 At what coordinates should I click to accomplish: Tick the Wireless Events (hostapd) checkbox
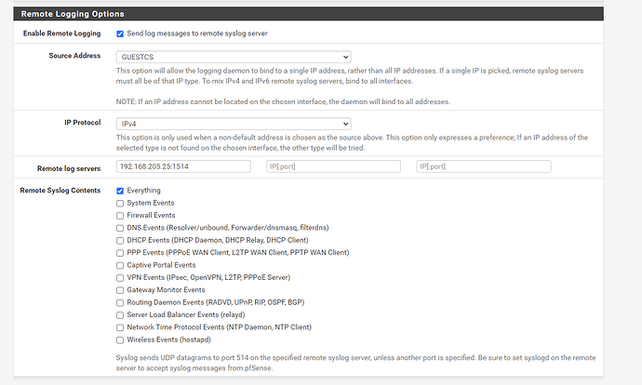pyautogui.click(x=120, y=340)
